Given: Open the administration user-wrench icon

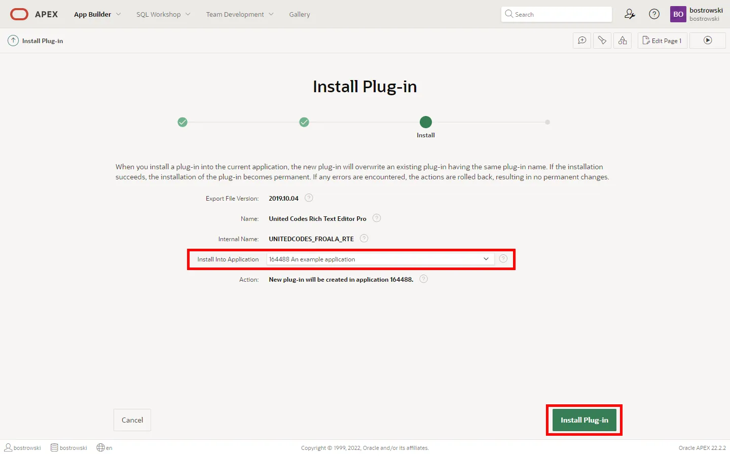Looking at the screenshot, I should pyautogui.click(x=630, y=14).
